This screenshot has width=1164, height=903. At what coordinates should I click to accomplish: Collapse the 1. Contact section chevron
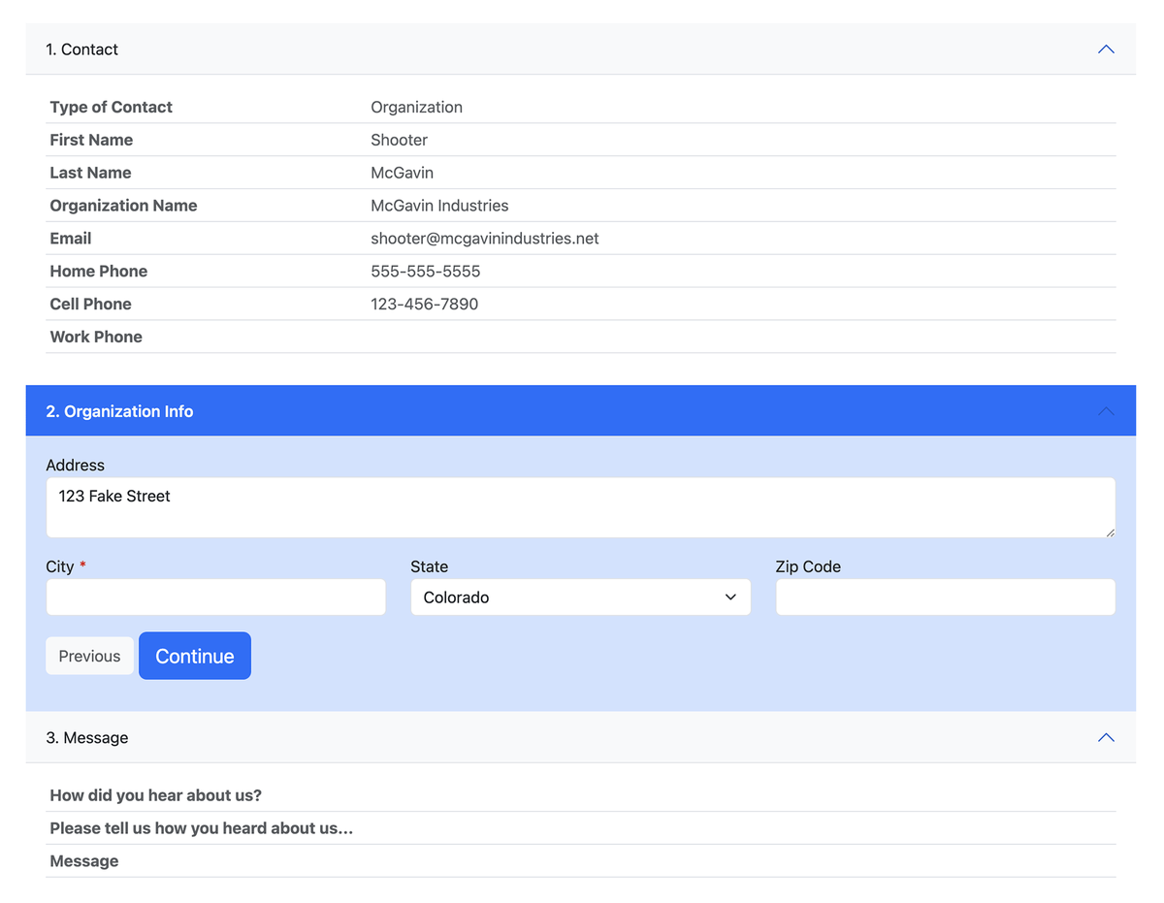pyautogui.click(x=1106, y=49)
